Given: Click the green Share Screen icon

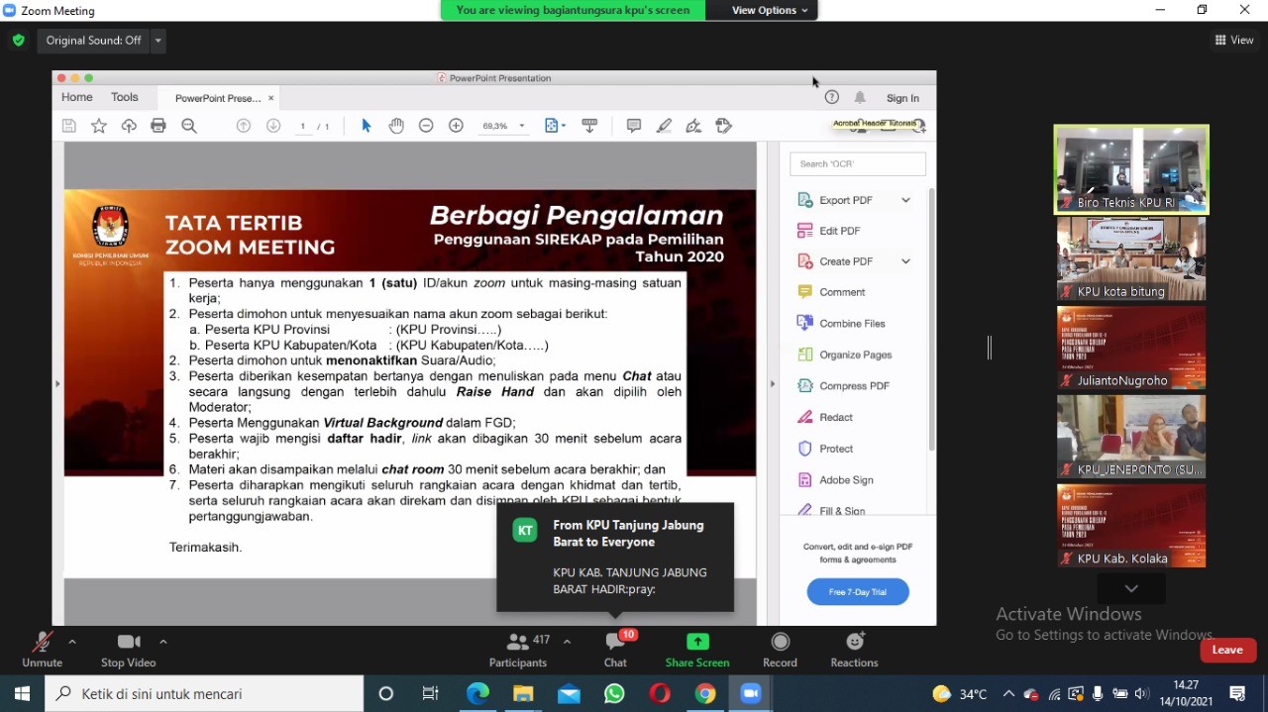Looking at the screenshot, I should 697,642.
